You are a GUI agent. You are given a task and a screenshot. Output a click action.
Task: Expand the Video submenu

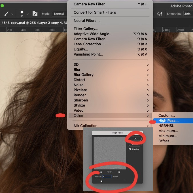[110, 111]
